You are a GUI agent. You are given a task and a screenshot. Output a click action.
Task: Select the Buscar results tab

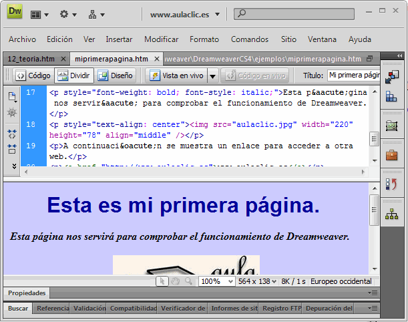tap(18, 309)
